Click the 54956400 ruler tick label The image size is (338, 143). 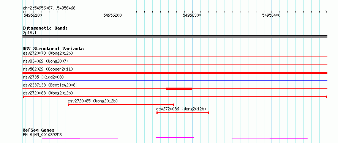tap(271, 15)
